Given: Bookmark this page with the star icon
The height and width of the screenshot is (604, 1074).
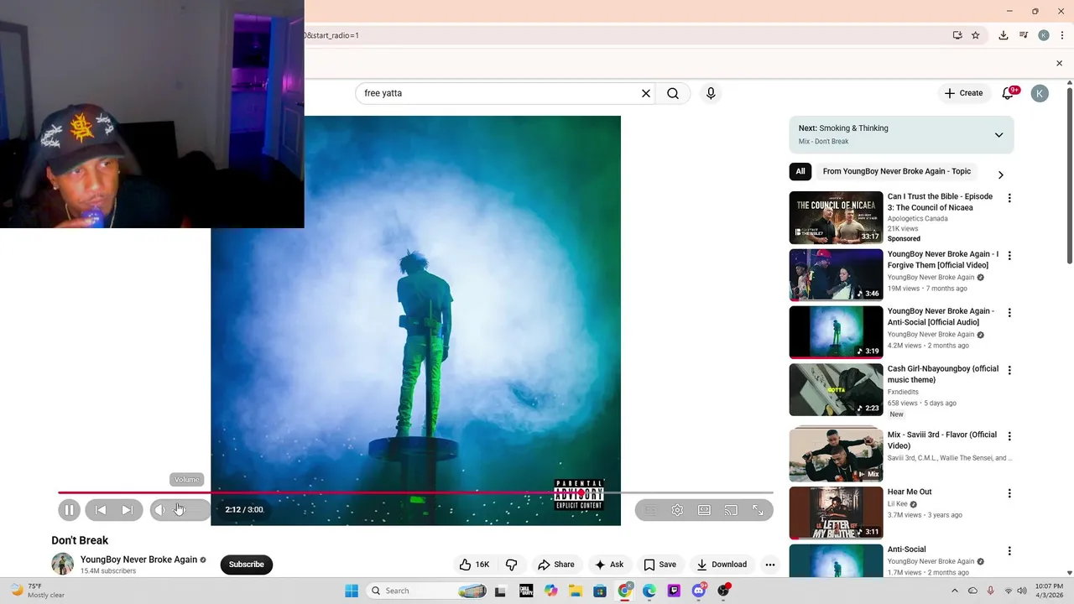Looking at the screenshot, I should (x=975, y=35).
